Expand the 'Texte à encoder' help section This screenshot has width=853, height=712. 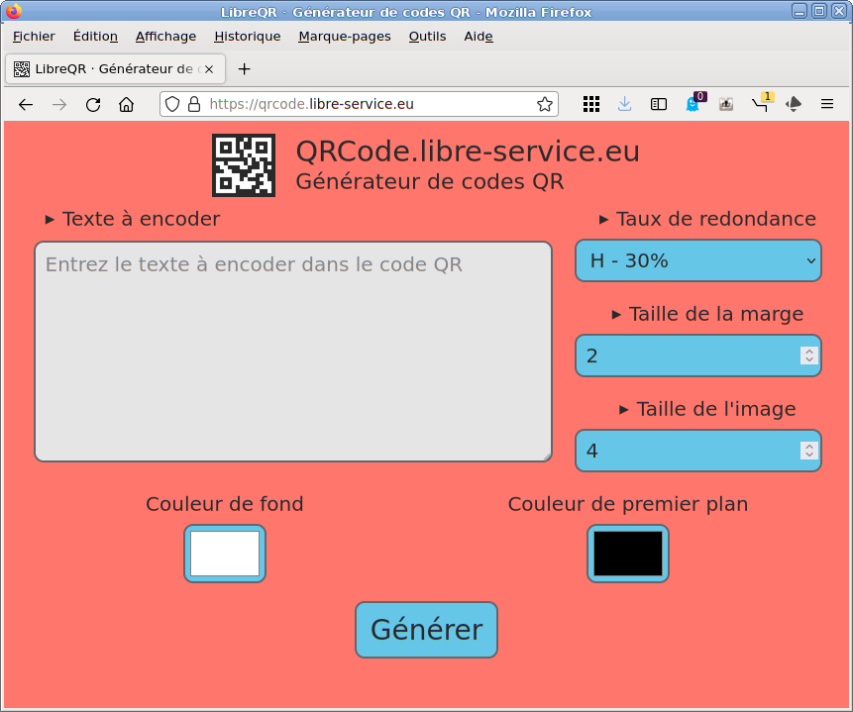tap(133, 219)
